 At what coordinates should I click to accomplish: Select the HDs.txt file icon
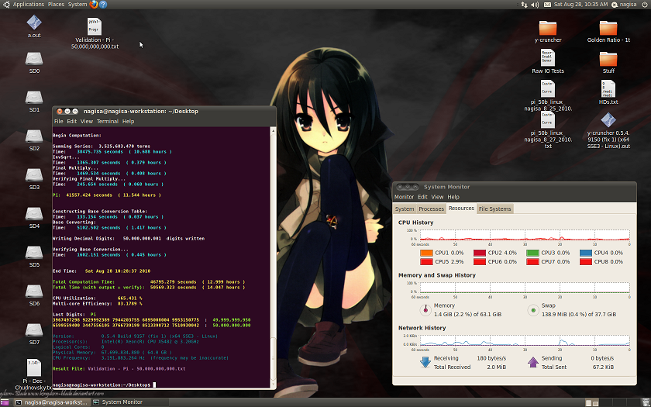click(x=608, y=88)
